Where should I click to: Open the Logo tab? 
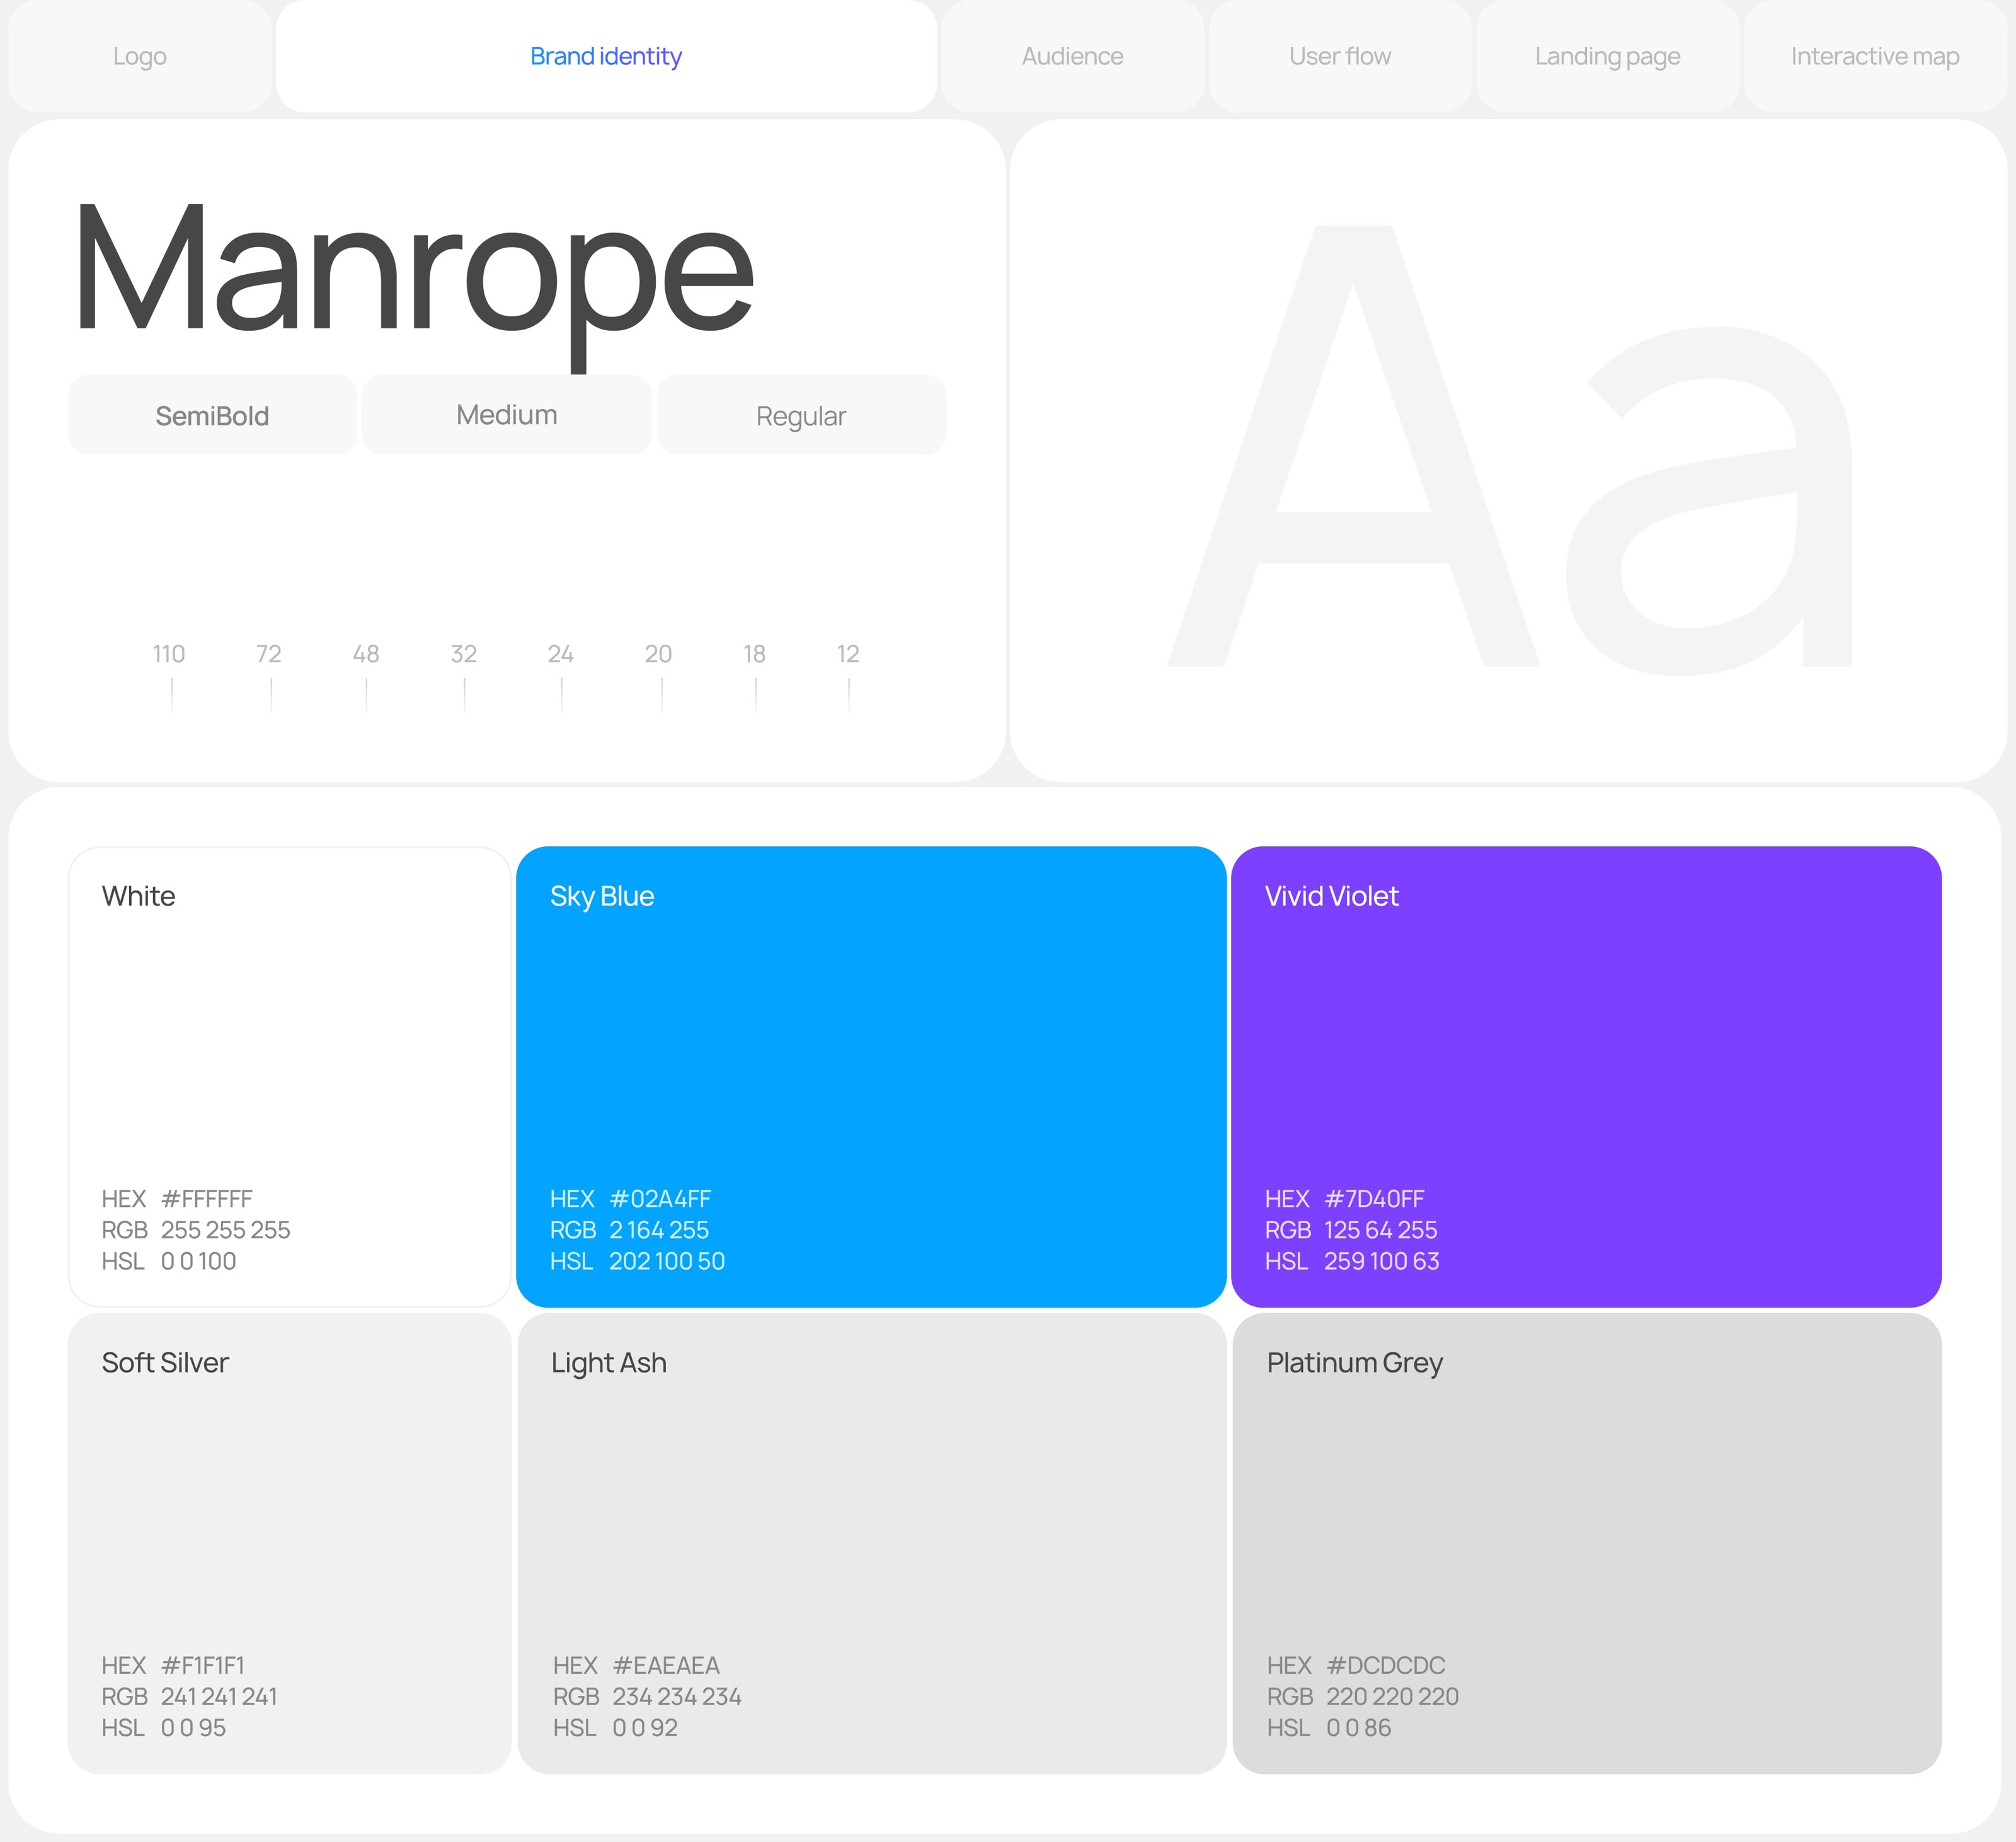[x=140, y=56]
